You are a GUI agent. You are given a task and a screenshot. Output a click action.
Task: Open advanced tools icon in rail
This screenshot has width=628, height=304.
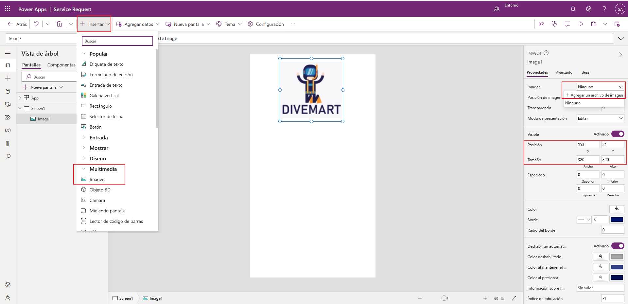[8, 143]
